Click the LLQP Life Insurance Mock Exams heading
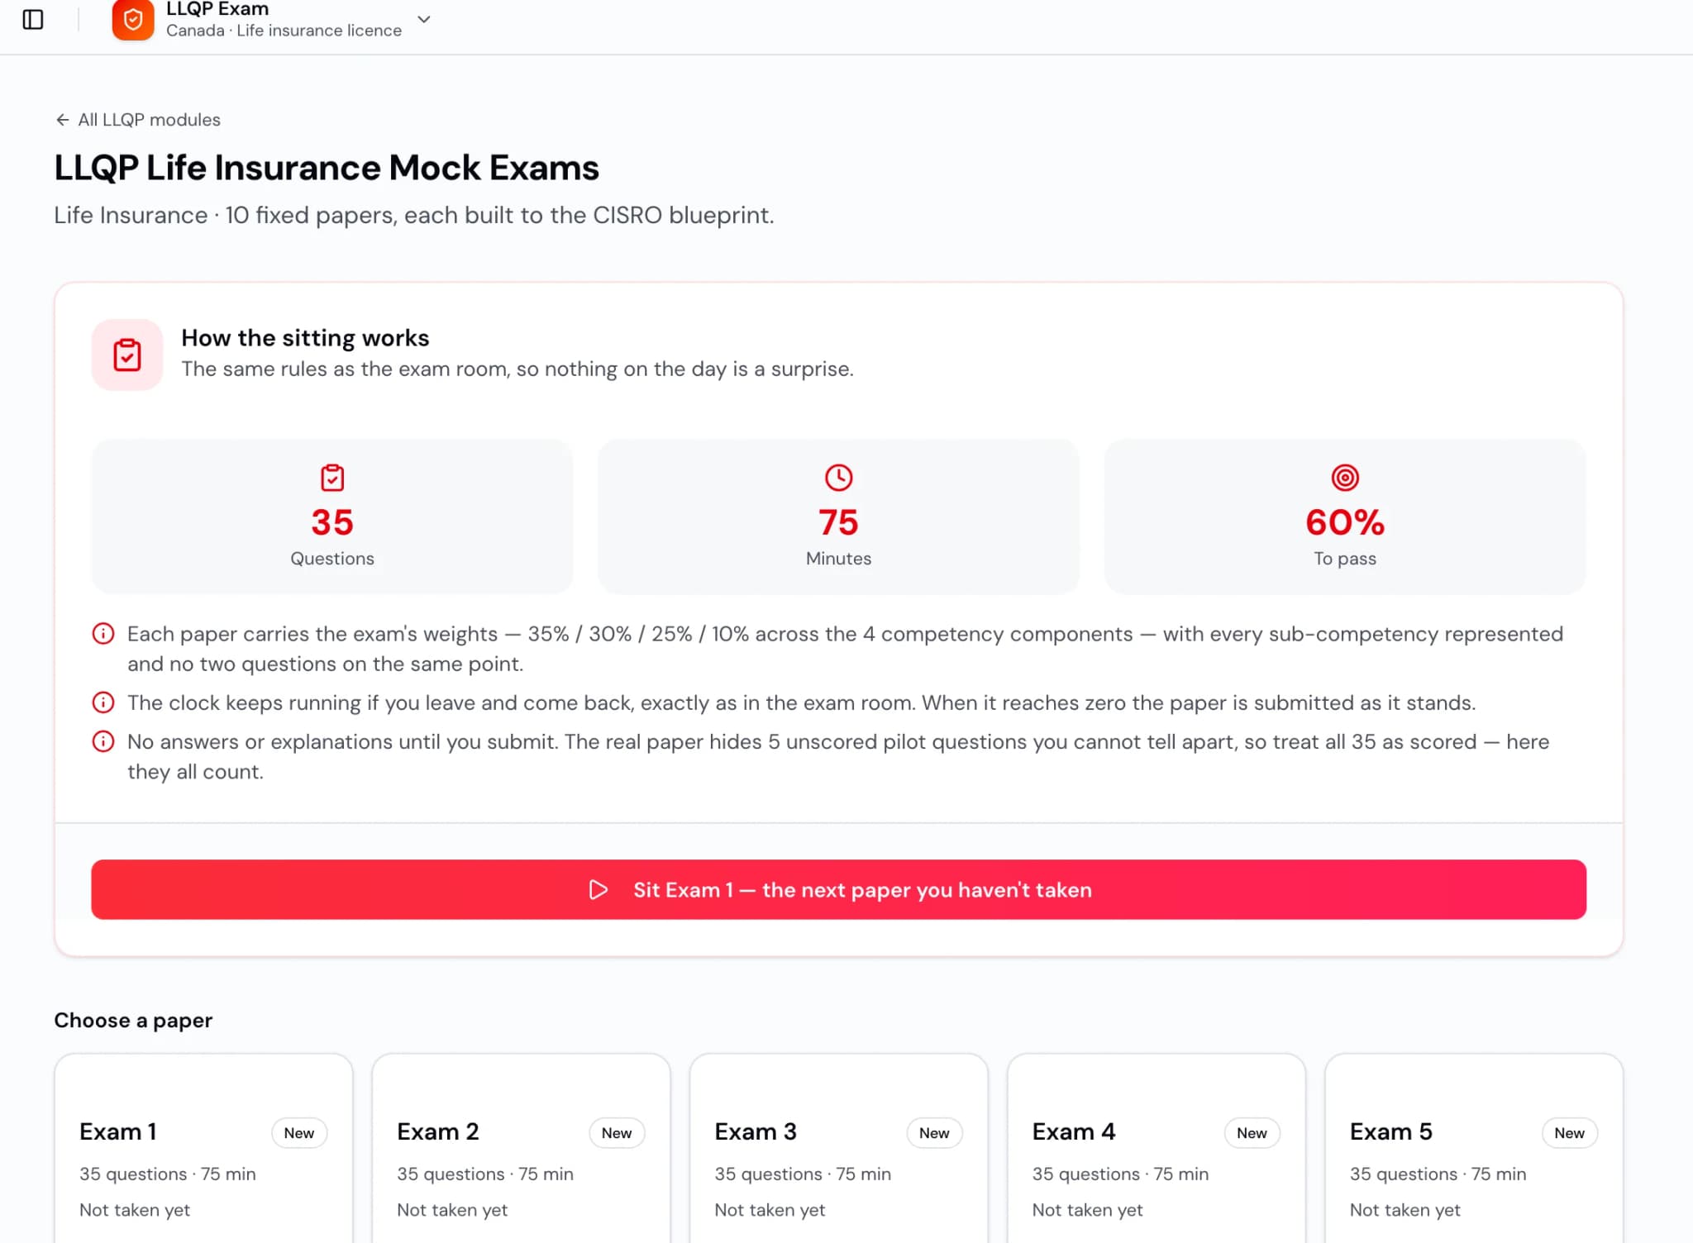1693x1243 pixels. (x=327, y=168)
